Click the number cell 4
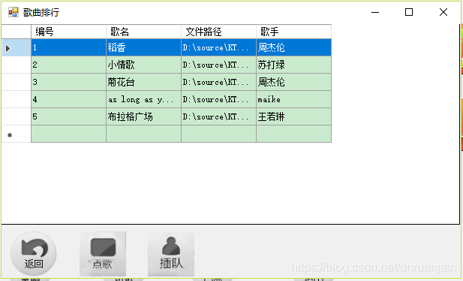The width and height of the screenshot is (463, 281). click(x=68, y=99)
